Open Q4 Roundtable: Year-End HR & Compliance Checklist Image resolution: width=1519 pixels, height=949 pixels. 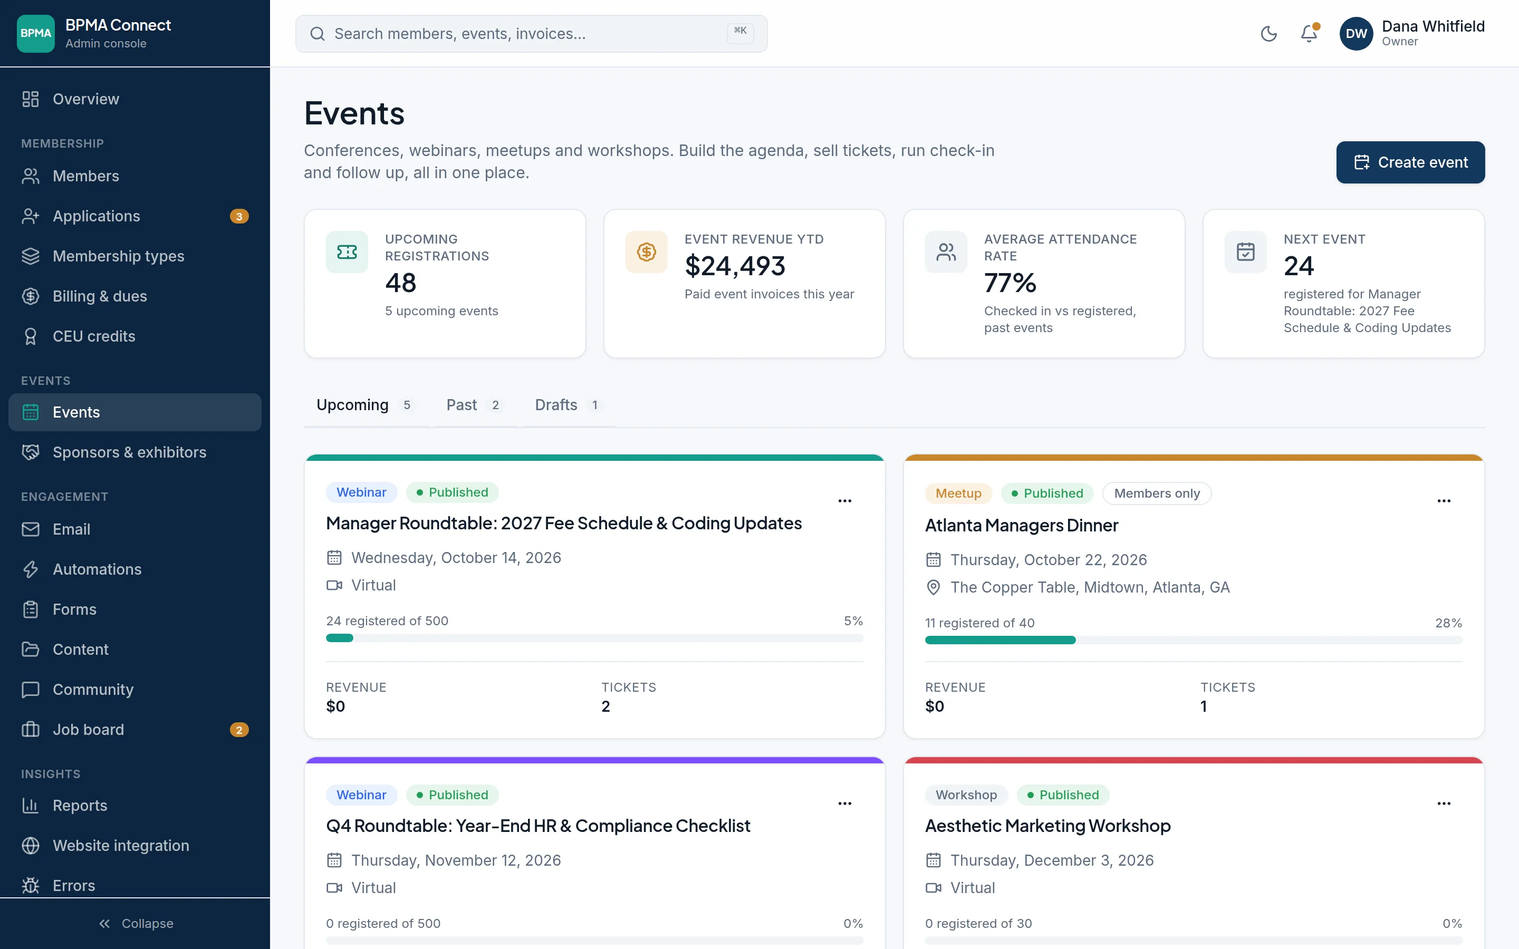pos(538,826)
